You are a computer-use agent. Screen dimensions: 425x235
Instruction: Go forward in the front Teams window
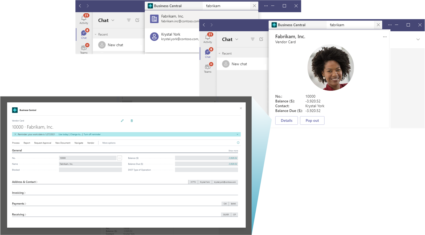[x=212, y=25]
